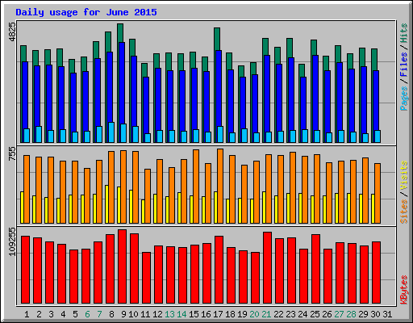Click day 21 label in green
This screenshot has width=413, height=323.
tap(266, 314)
